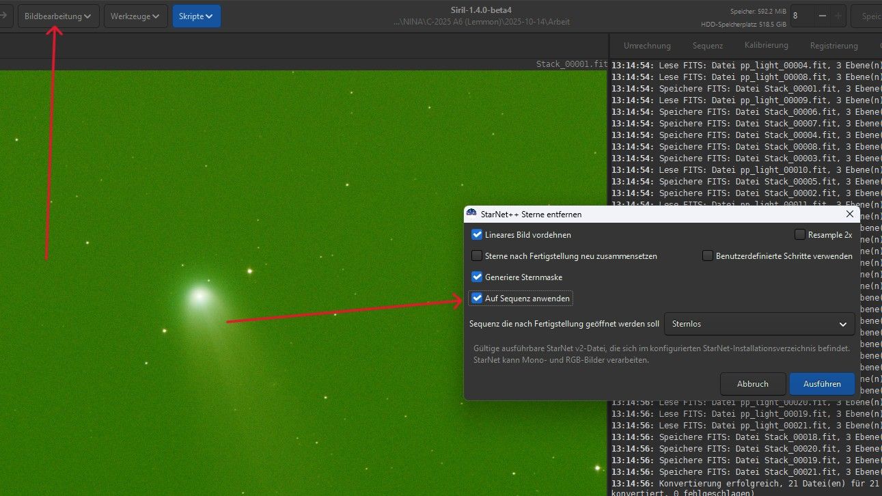This screenshot has width=882, height=496.
Task: Enable Sterne nach Fertigstellung neu zusammensetzen
Action: pyautogui.click(x=477, y=256)
